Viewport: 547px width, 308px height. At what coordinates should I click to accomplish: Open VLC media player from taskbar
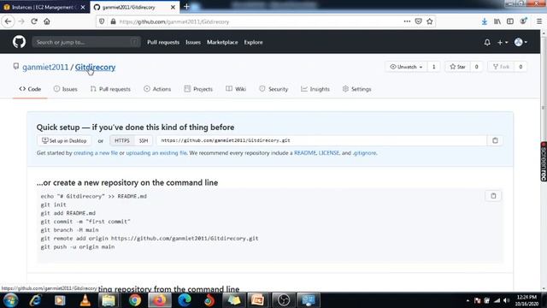point(85,300)
